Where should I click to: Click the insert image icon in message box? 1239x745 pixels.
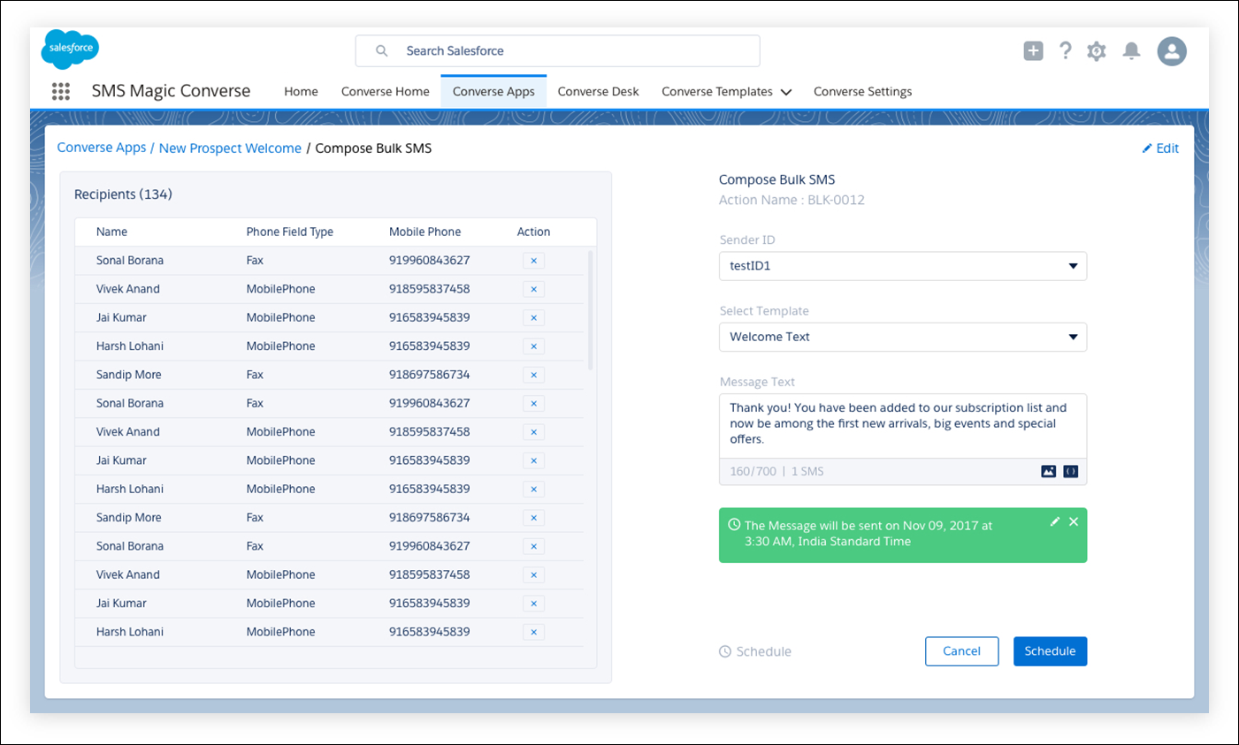pos(1048,472)
